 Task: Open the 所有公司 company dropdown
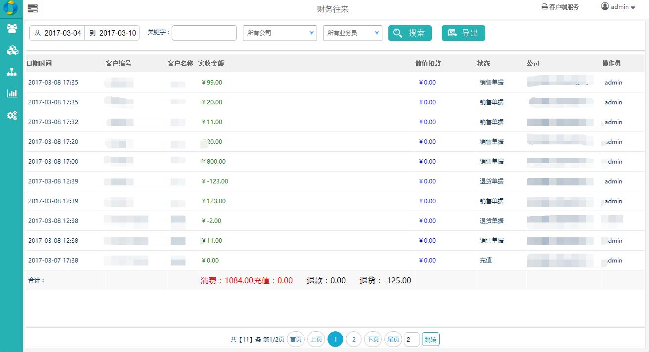(x=280, y=33)
